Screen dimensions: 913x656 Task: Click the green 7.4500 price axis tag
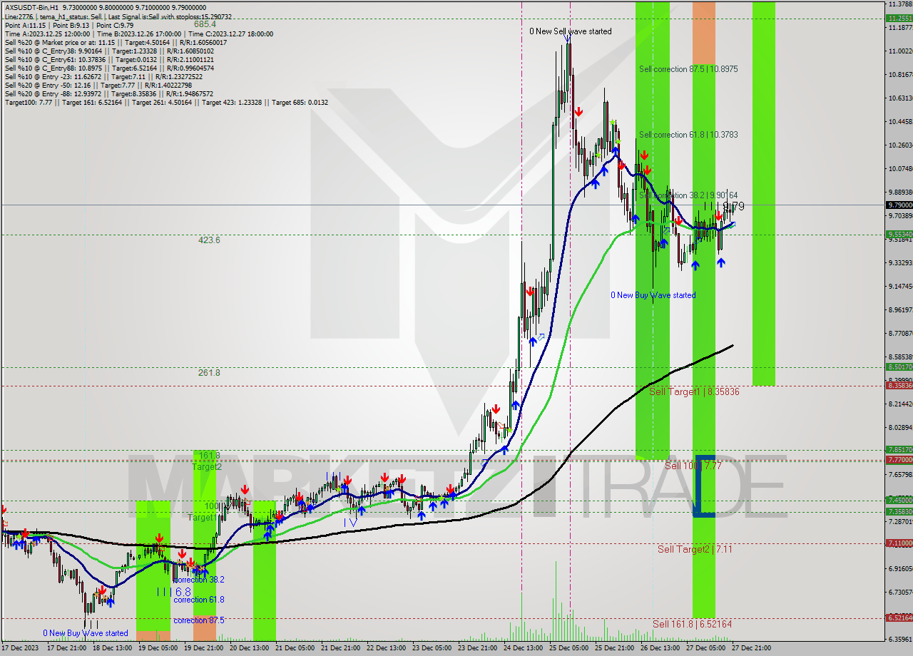(x=899, y=500)
